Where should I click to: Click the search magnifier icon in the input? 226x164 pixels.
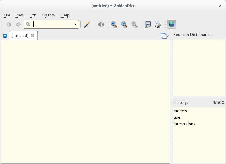[x=28, y=24]
